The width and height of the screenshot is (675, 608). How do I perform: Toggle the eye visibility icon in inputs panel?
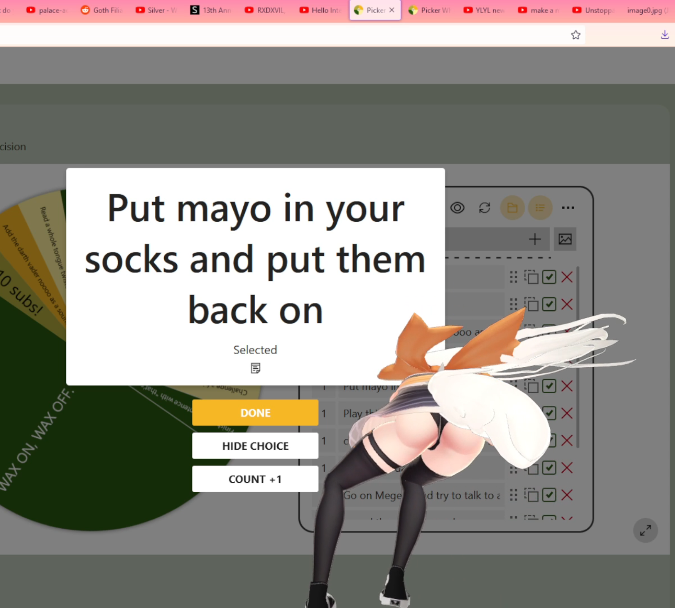pyautogui.click(x=457, y=208)
